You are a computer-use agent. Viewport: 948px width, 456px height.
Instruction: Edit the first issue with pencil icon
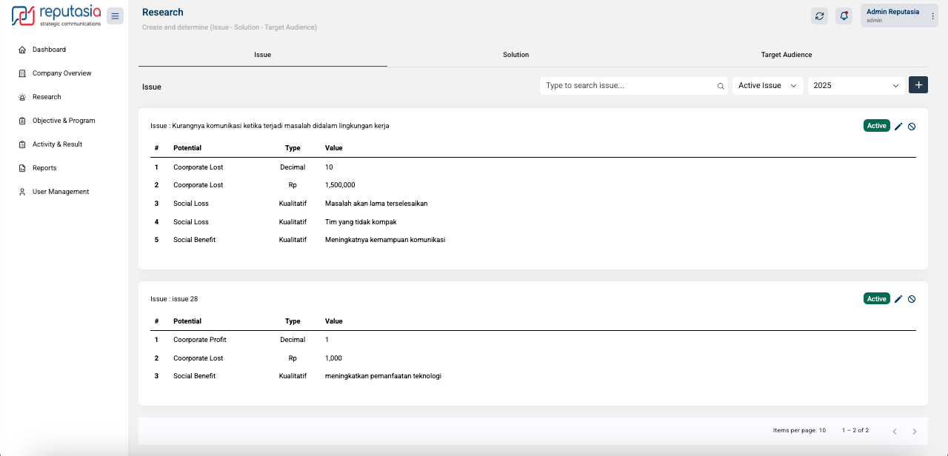pos(898,127)
